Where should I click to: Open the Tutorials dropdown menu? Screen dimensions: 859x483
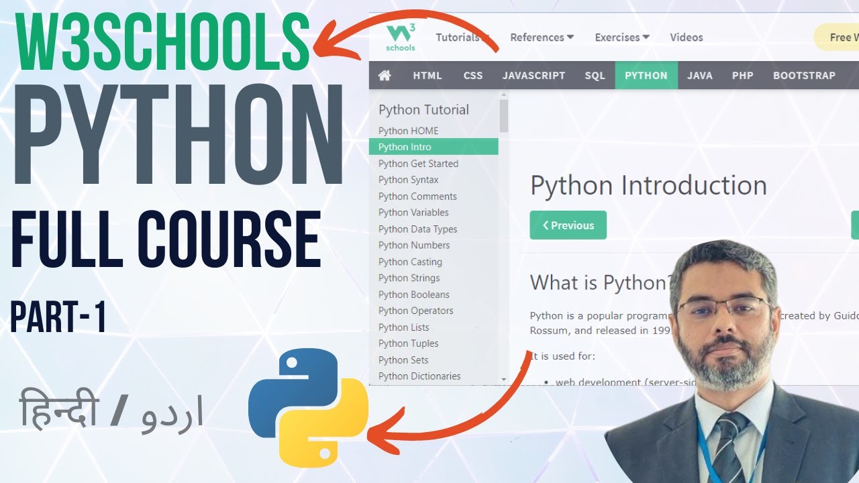[462, 38]
